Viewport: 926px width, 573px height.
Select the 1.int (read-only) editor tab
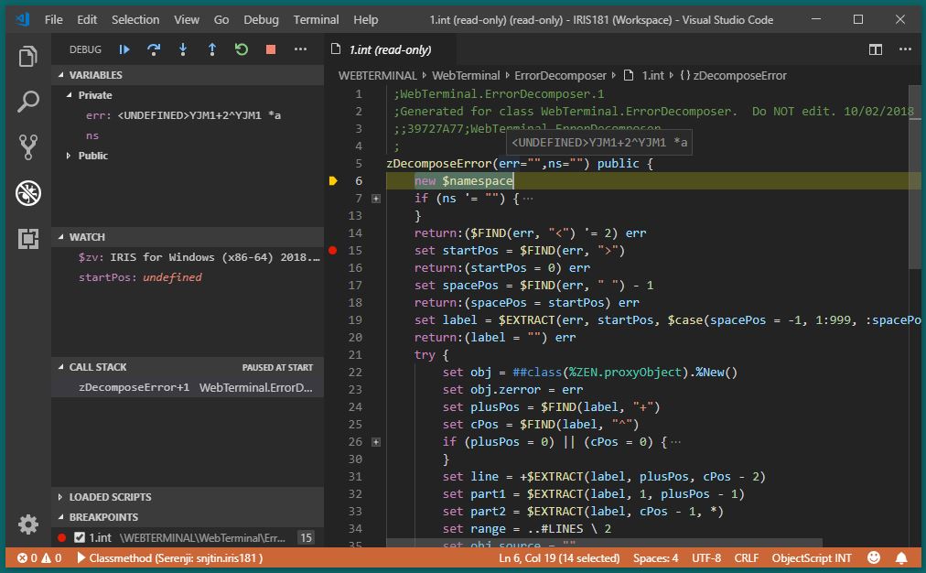[x=390, y=49]
